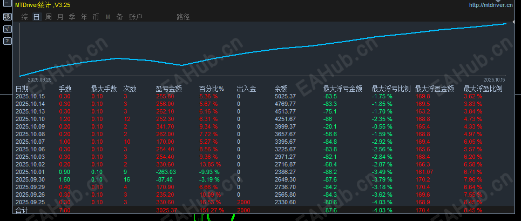The image size is (521, 221).
Task: Click the 路径 path label
Action: coord(183,17)
